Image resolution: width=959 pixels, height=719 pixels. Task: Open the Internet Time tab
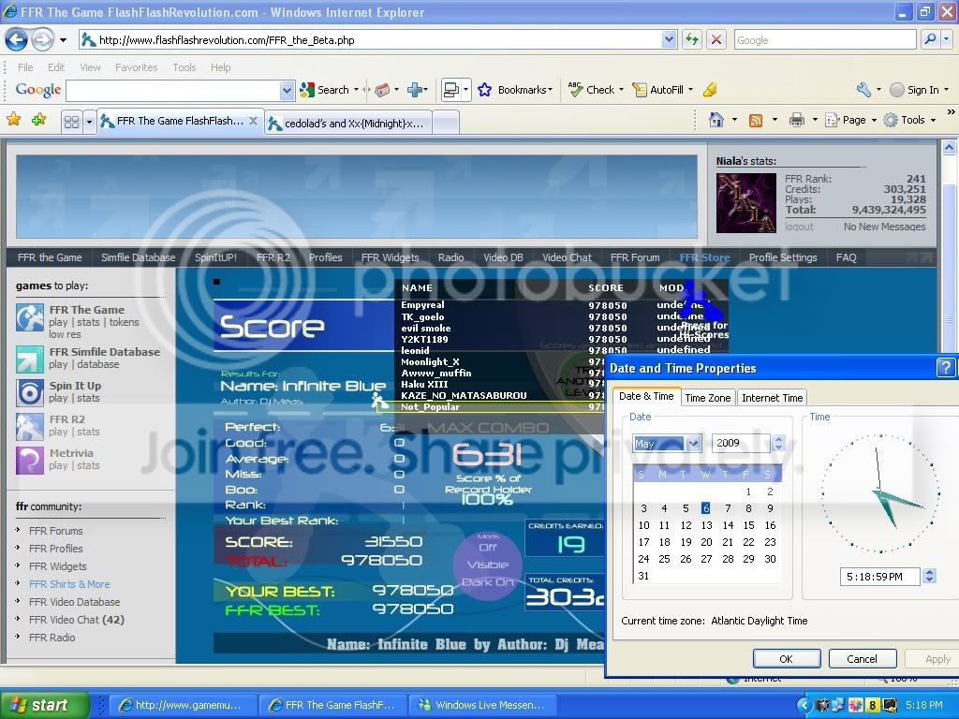772,398
